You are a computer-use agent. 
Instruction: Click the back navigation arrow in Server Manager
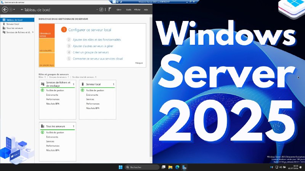pyautogui.click(x=5, y=9)
